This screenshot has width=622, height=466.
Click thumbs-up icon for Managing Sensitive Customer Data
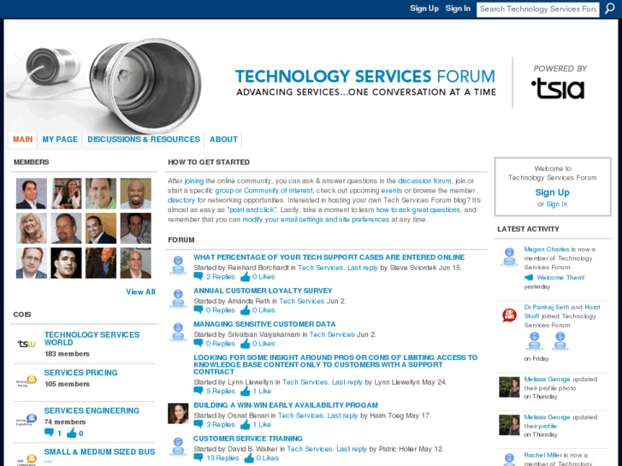coord(246,343)
